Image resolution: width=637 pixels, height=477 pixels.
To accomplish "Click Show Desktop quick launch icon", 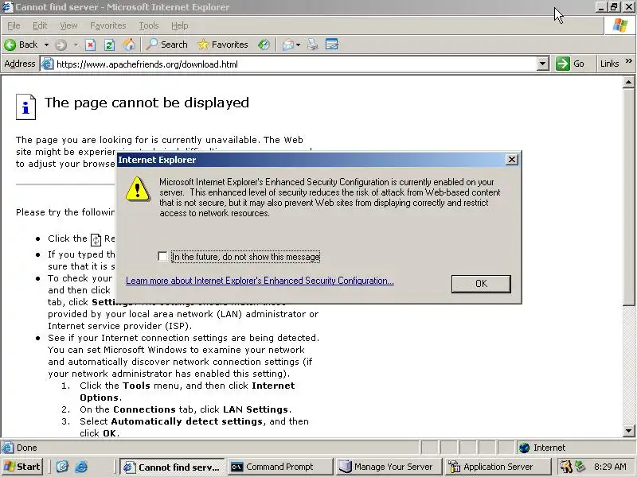I will pos(62,467).
